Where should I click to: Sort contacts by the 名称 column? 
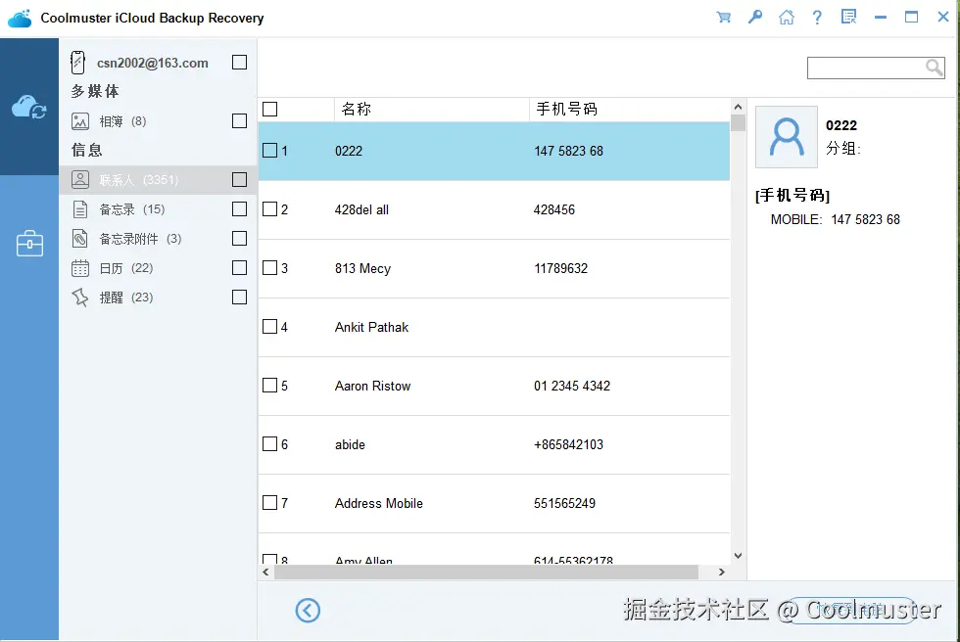click(x=356, y=109)
